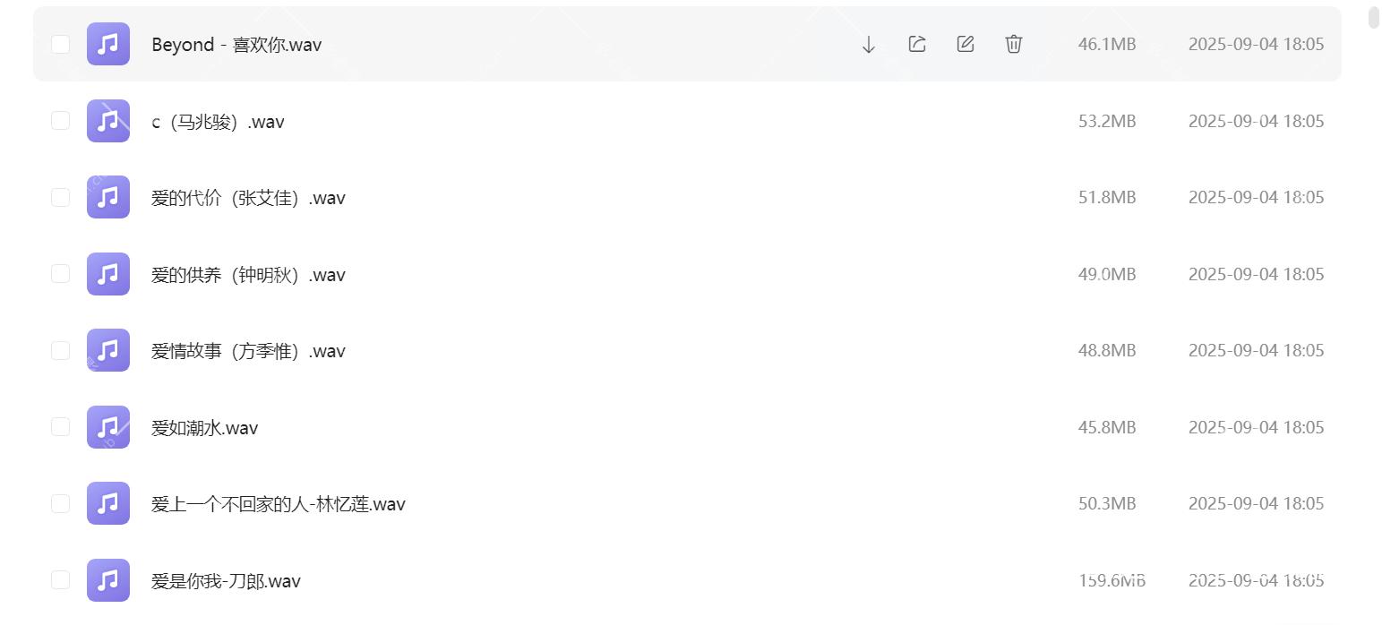Open the file 爱是你我-刀郎.wav
Viewport: 1382px width, 625px height.
click(x=226, y=580)
